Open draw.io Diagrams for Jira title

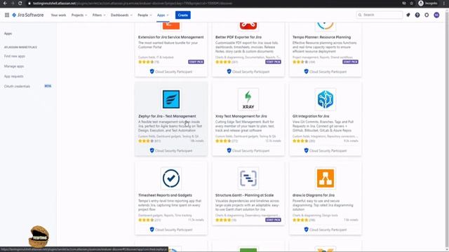click(x=314, y=195)
